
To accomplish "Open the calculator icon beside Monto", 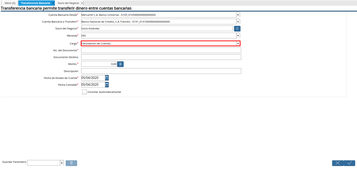I will tap(120, 64).
